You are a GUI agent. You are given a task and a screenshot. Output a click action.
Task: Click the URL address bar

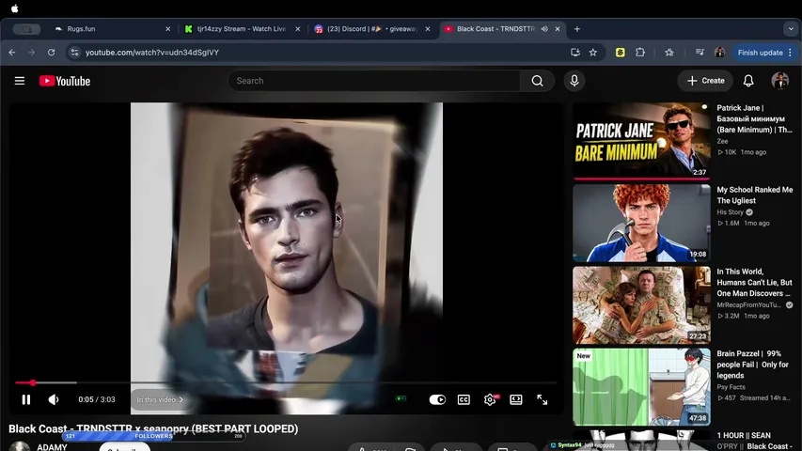coord(322,53)
